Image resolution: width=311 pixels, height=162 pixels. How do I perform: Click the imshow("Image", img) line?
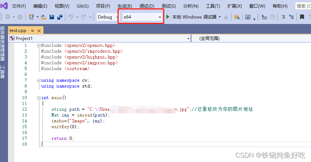(78, 121)
